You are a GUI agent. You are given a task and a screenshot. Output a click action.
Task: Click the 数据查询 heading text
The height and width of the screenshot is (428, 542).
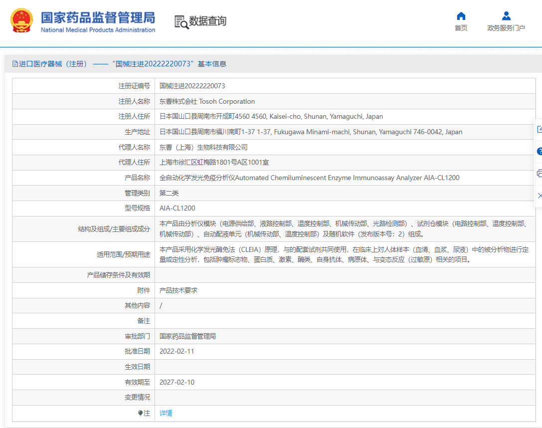click(x=207, y=21)
